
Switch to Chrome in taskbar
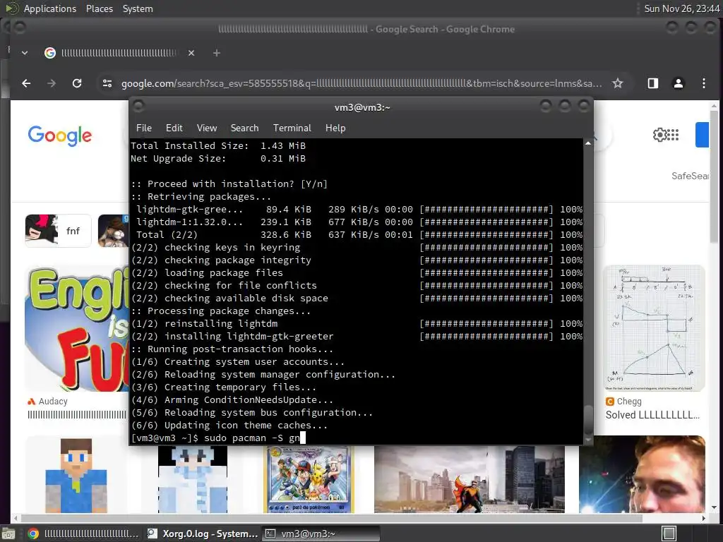(x=83, y=534)
